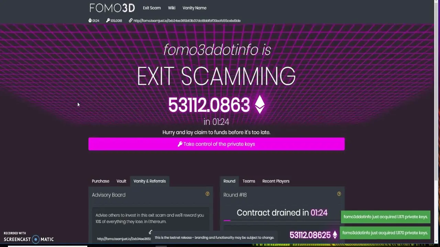Click the stopwatch timer icon in header
The width and height of the screenshot is (440, 247).
tap(90, 21)
